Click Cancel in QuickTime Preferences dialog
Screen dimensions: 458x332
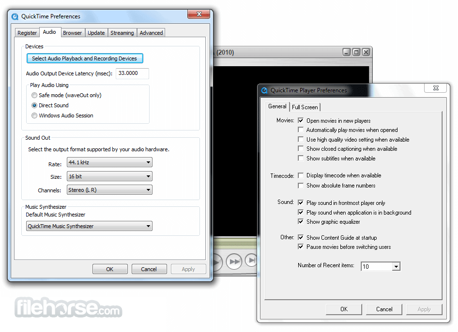[x=149, y=269]
